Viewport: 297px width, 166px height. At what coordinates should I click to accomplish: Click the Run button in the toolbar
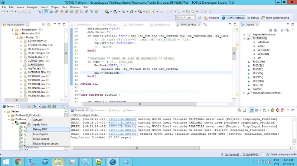pyautogui.click(x=132, y=12)
